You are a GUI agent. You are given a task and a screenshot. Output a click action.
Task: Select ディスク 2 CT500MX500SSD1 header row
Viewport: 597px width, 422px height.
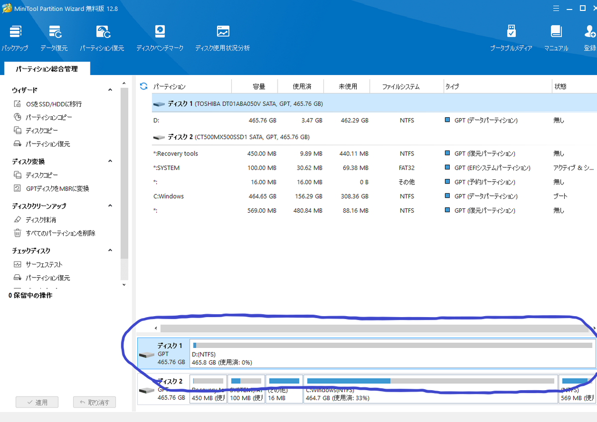tap(374, 137)
